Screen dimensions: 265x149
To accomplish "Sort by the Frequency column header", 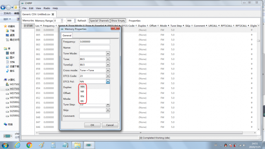I will pyautogui.click(x=50, y=26).
